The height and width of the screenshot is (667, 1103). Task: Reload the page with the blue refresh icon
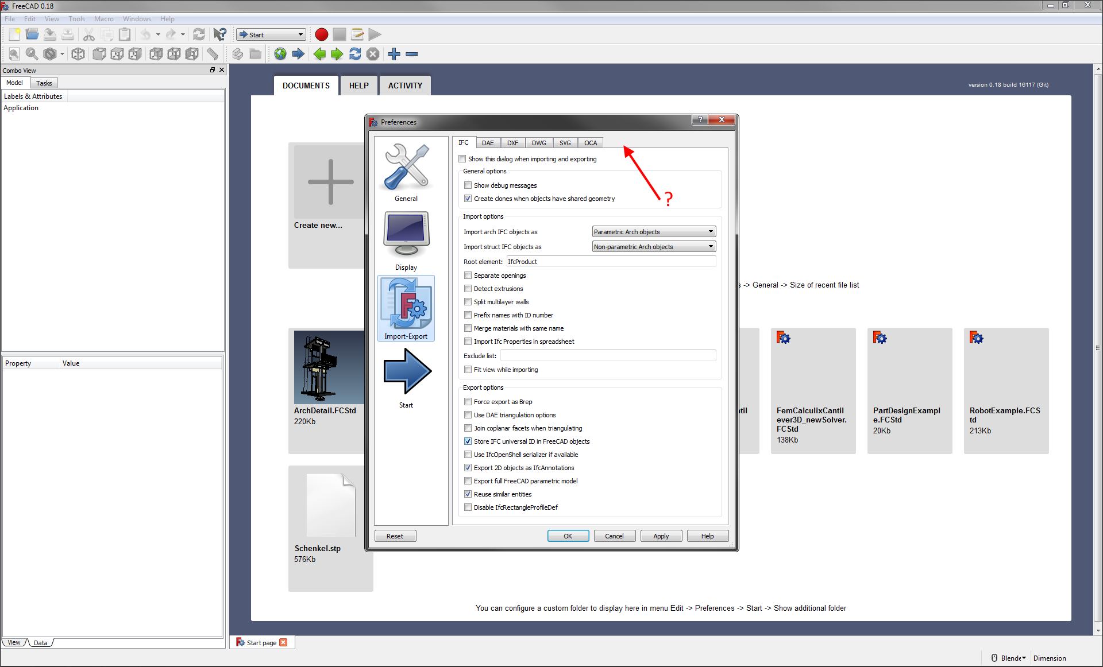coord(355,54)
